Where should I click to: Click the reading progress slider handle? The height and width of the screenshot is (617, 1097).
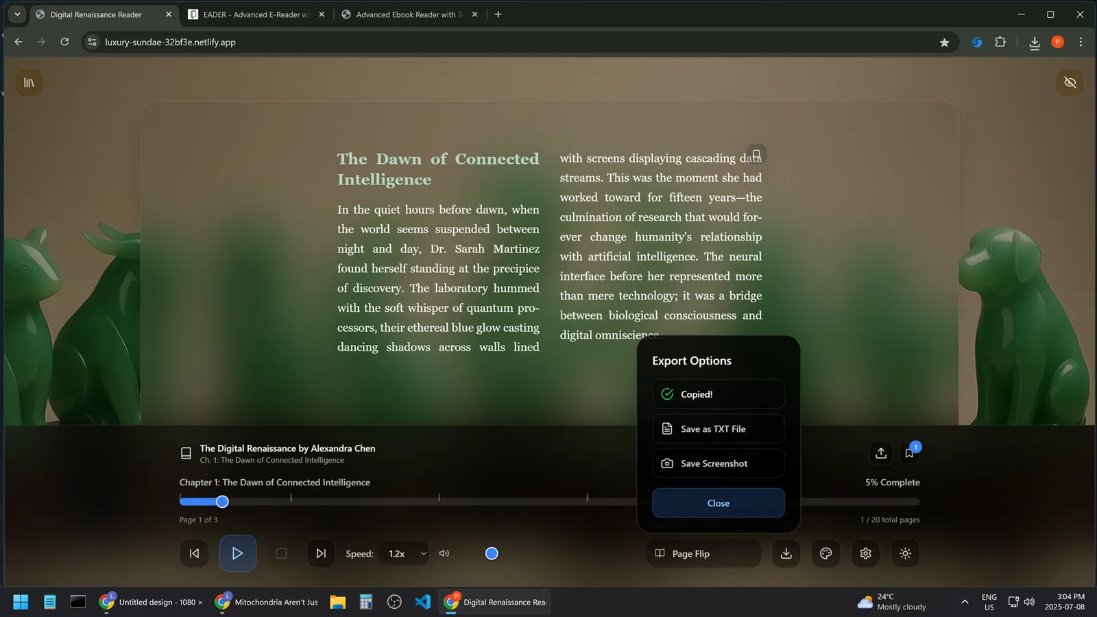[222, 502]
